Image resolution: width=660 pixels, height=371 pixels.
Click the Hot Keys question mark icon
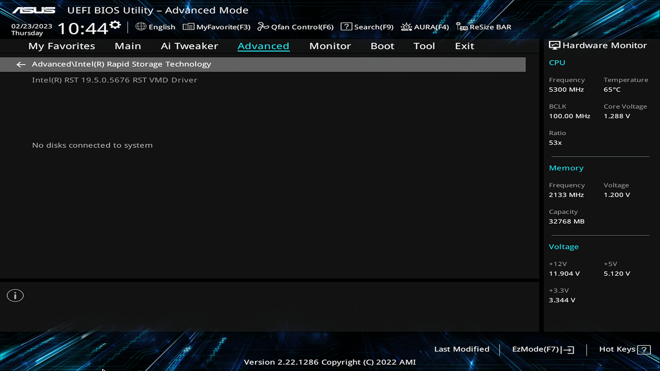[x=643, y=350]
